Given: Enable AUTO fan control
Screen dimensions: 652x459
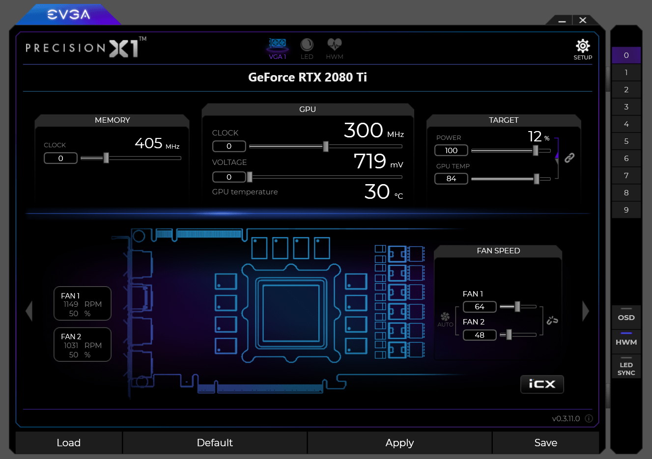Looking at the screenshot, I should point(445,319).
